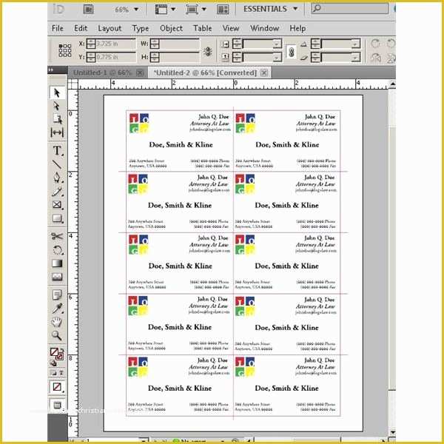Open the File menu
444x444 pixels.
coord(58,28)
